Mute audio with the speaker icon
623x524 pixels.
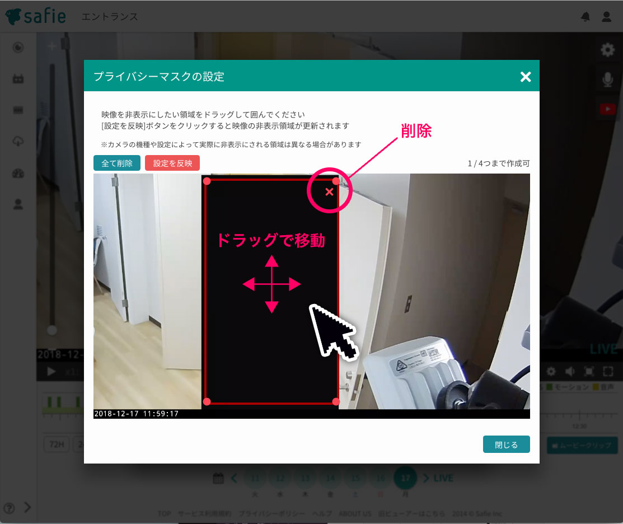point(570,372)
